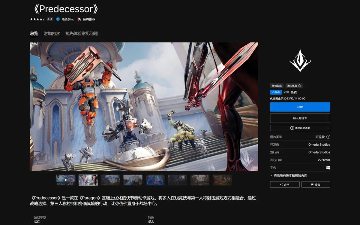
Task: Select the third gallery thumbnail
Action: click(x=111, y=180)
